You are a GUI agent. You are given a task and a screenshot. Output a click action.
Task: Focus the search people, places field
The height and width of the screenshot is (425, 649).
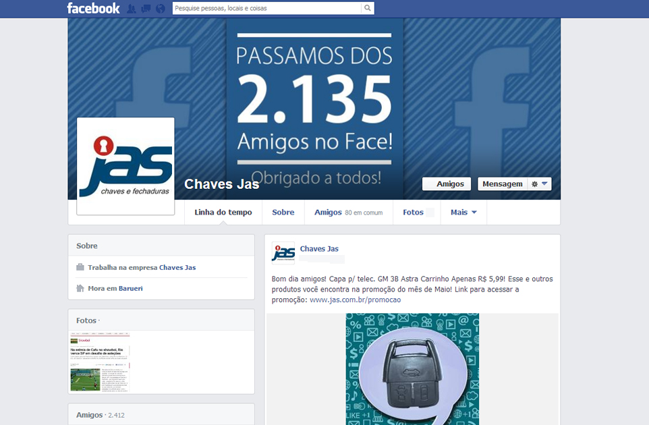[x=266, y=8]
